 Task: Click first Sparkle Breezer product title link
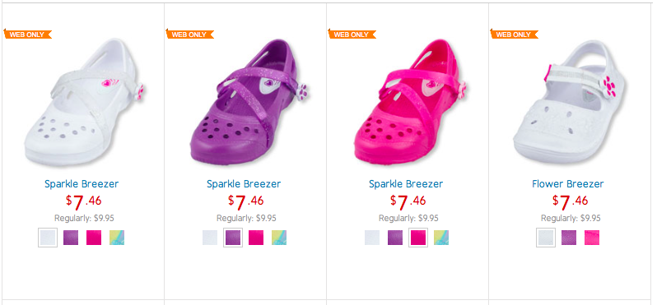click(82, 183)
